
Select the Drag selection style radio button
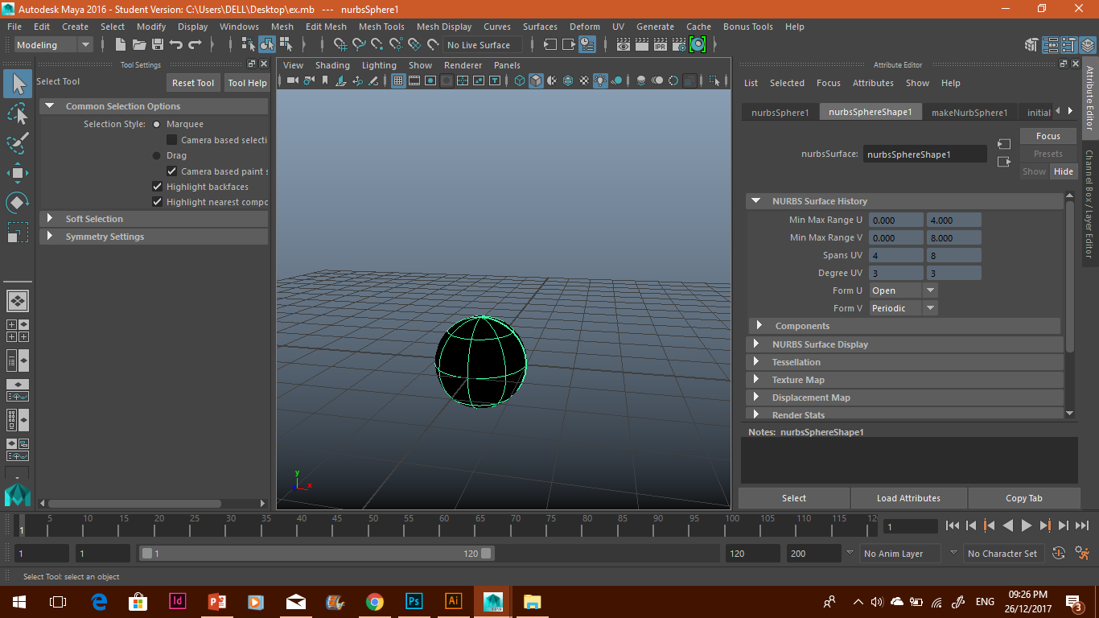tap(157, 155)
